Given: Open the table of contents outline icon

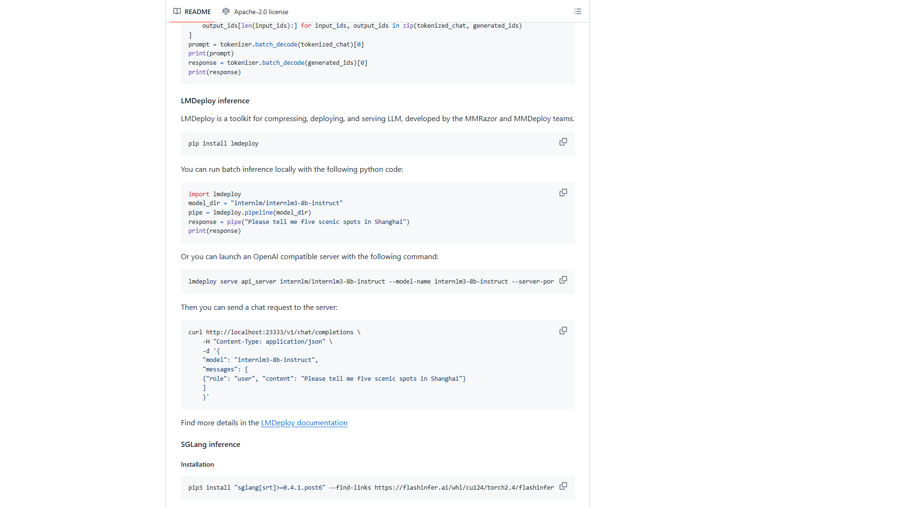Looking at the screenshot, I should click(x=578, y=11).
